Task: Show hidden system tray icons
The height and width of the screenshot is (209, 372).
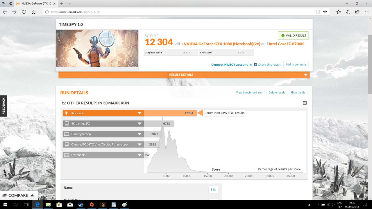Action: (318, 205)
